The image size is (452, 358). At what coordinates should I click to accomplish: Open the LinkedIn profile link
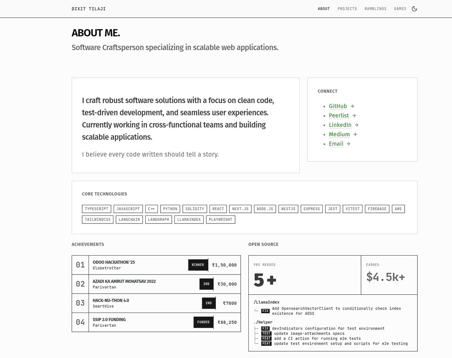[340, 125]
